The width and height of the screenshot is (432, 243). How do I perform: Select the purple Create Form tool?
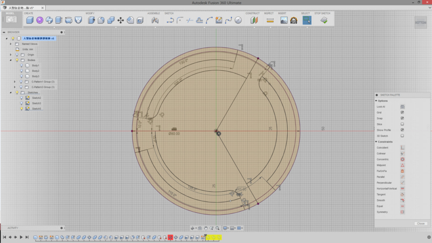[39, 20]
